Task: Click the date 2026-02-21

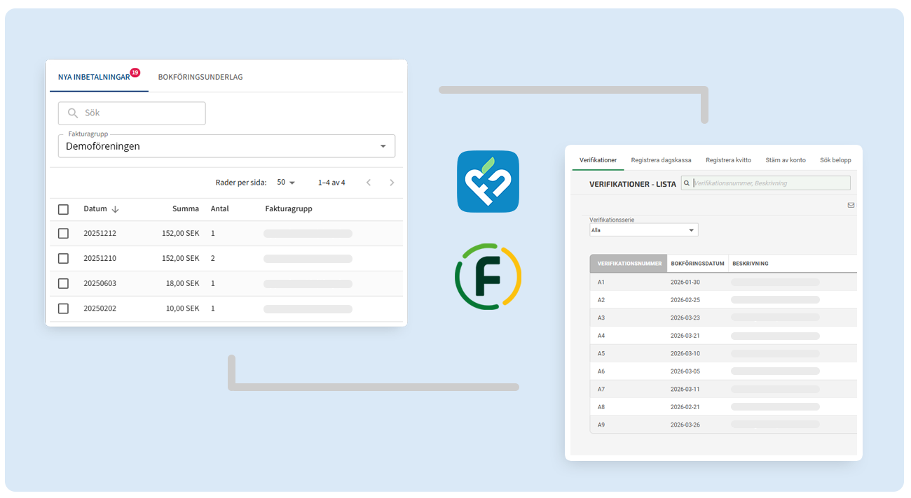Action: click(685, 407)
